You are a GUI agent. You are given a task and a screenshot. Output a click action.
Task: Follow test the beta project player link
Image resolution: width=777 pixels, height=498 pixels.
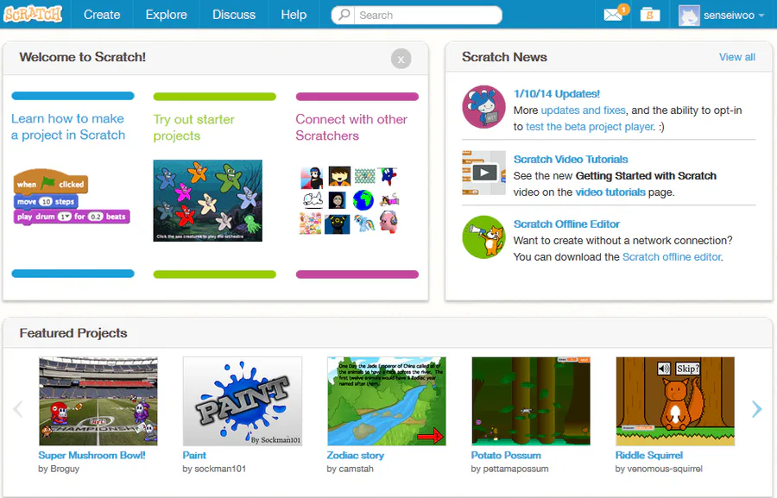tap(590, 126)
